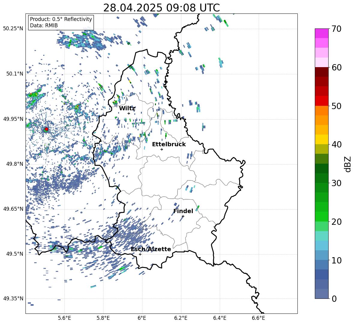Click the 70 tick on the colorbar

coord(336,29)
